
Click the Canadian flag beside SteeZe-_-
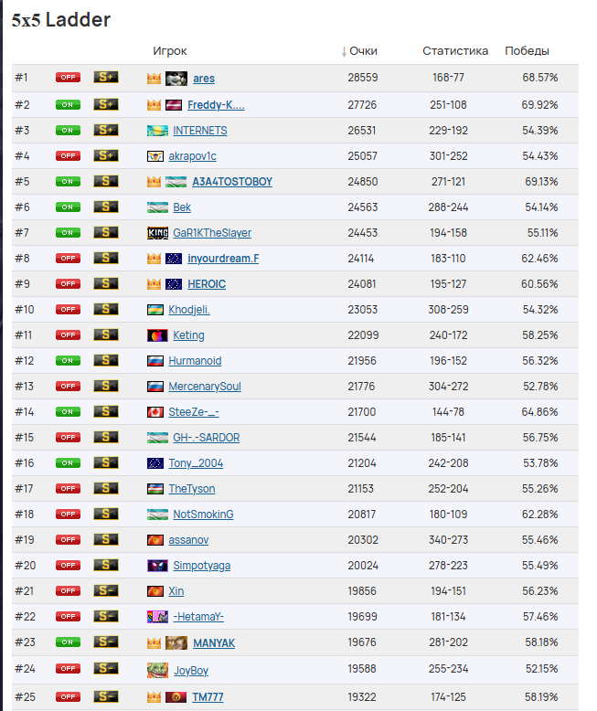coord(155,412)
